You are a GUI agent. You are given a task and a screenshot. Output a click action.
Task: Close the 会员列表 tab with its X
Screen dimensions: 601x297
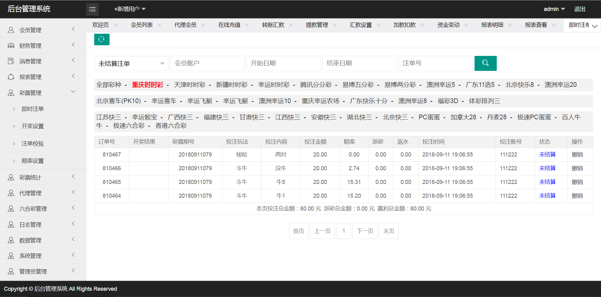[159, 25]
